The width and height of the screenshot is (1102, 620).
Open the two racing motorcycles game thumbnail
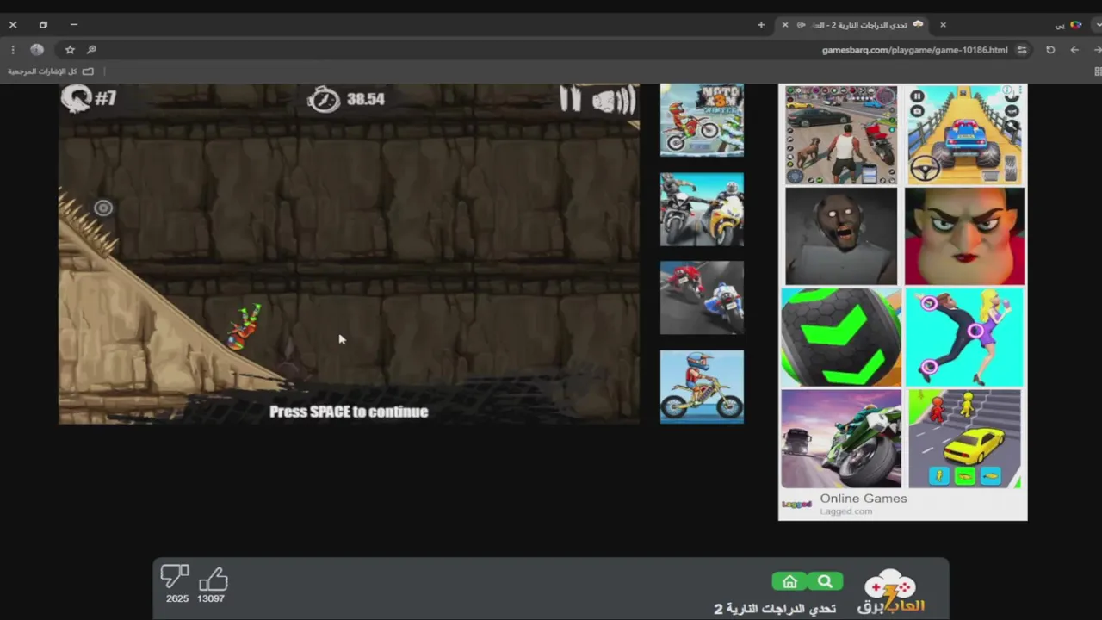click(x=702, y=209)
